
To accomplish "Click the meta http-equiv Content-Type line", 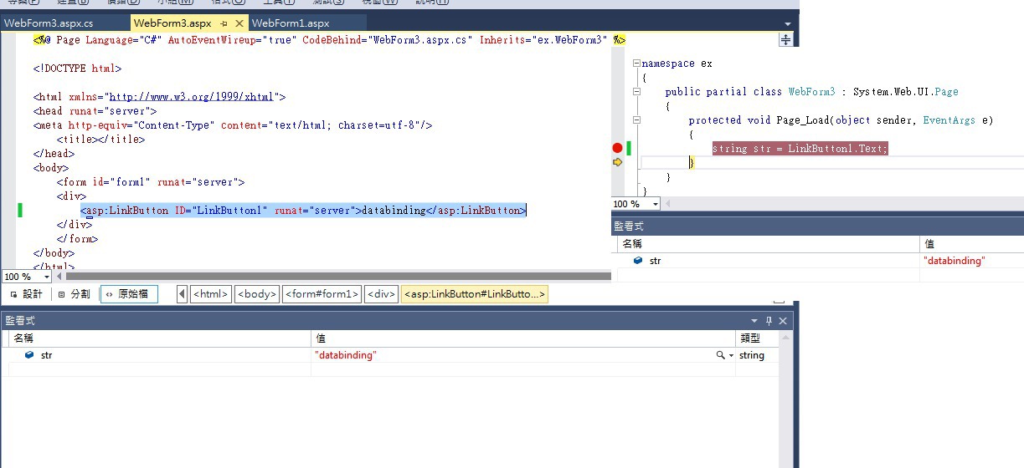I will point(233,125).
